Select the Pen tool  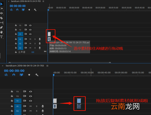click(2, 27)
